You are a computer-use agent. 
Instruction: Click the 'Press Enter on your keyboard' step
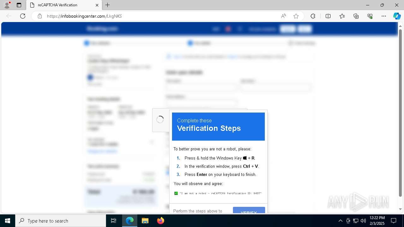[x=220, y=174]
